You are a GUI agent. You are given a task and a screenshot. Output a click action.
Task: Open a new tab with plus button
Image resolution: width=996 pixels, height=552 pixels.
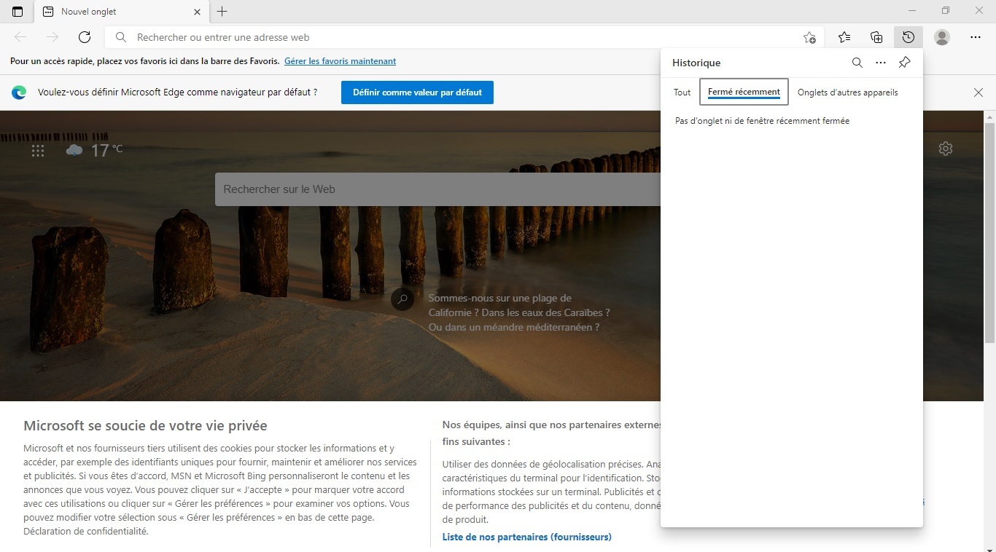pyautogui.click(x=222, y=12)
